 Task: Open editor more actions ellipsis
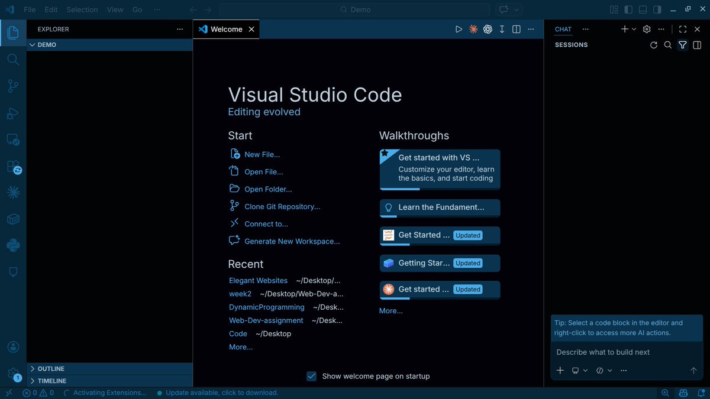click(531, 29)
